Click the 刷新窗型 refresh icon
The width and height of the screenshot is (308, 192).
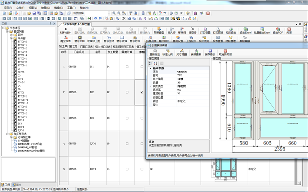click(159, 29)
